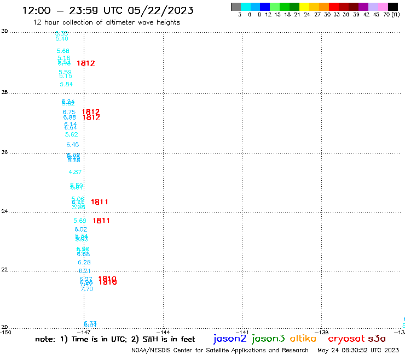Click the orange 'altika' satellite label

point(303,339)
